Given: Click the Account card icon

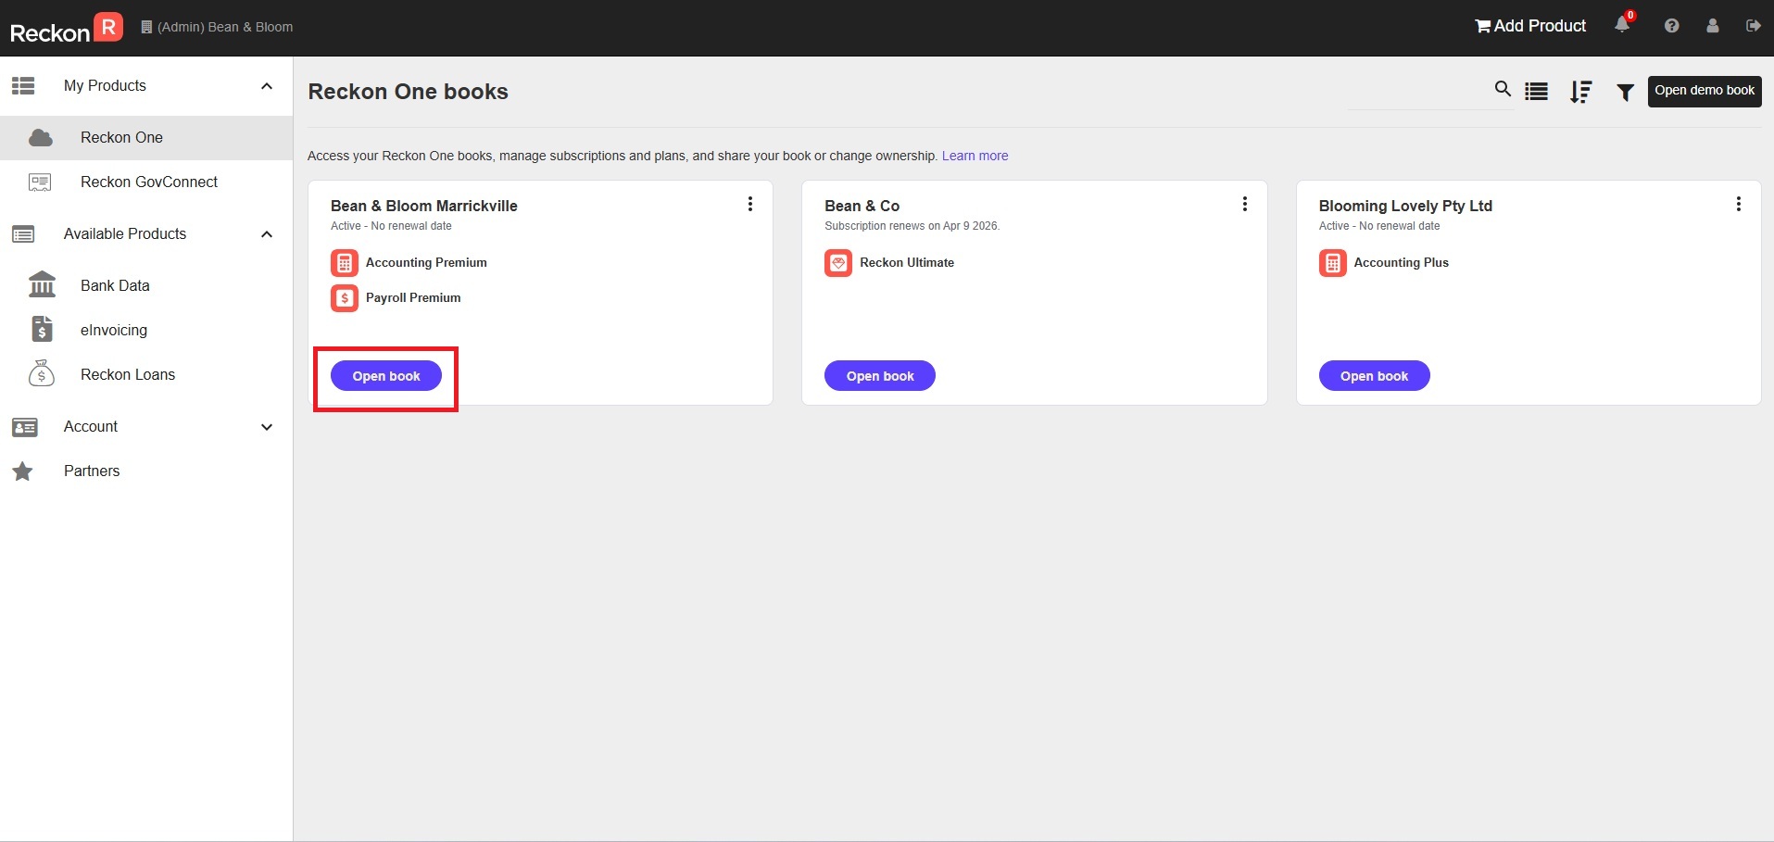Looking at the screenshot, I should click(x=24, y=427).
